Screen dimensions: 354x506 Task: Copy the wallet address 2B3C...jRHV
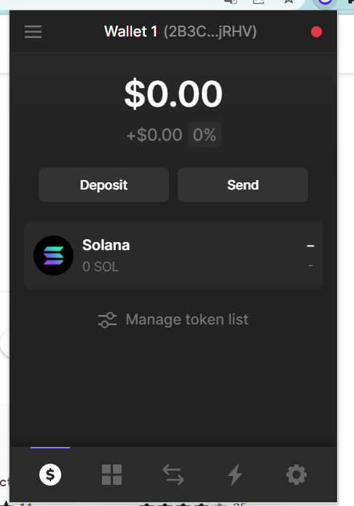(211, 31)
